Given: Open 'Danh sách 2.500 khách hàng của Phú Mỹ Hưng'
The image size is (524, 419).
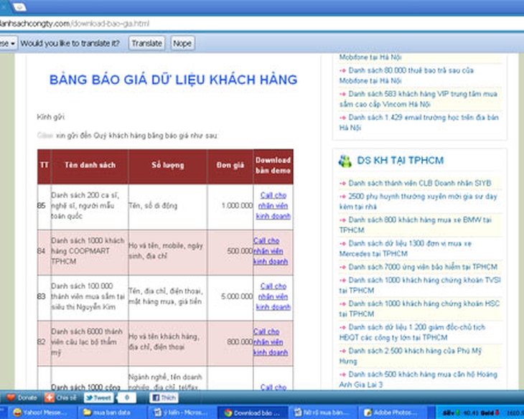Looking at the screenshot, I should click(411, 356).
